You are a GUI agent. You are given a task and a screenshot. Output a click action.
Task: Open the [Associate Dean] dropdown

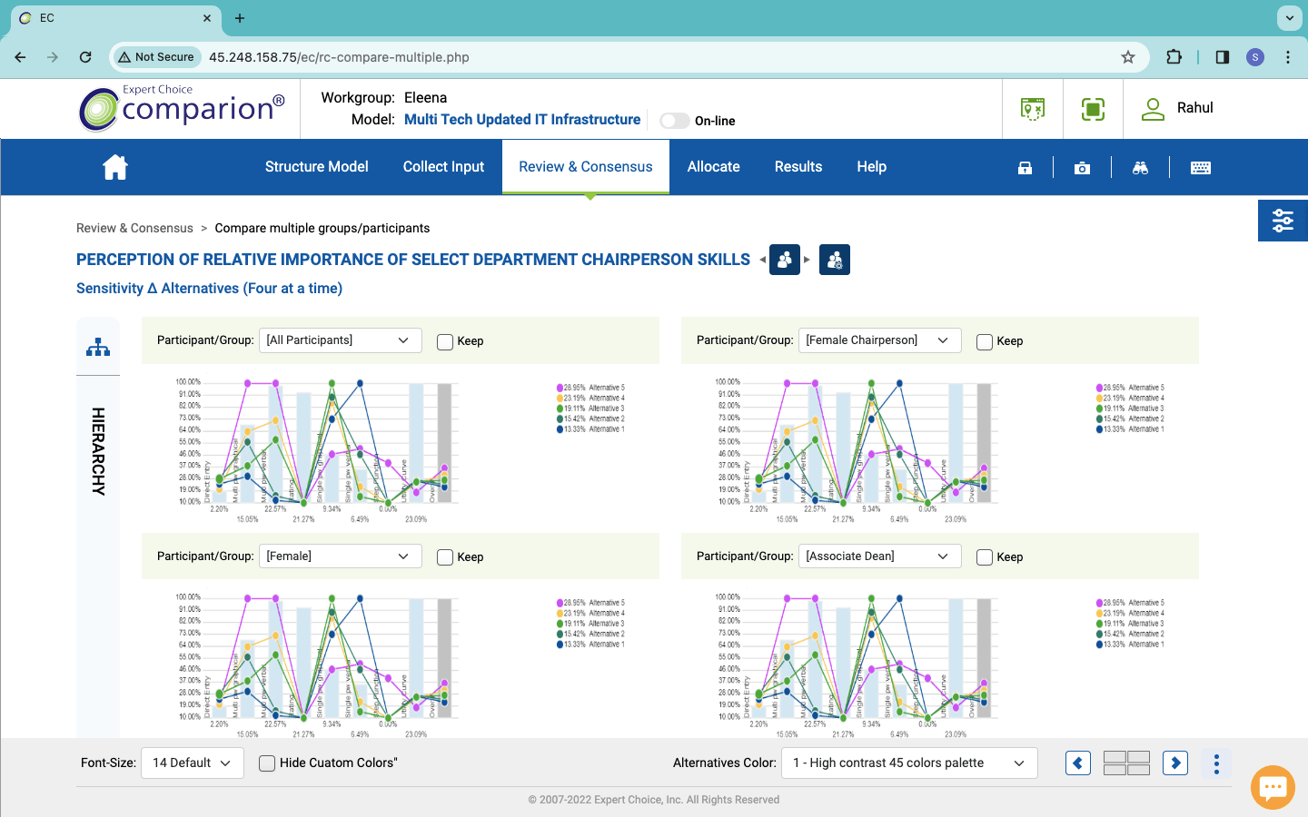click(x=880, y=556)
